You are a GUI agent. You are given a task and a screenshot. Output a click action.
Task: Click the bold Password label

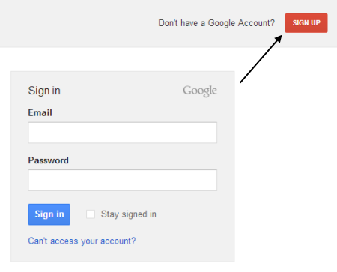(48, 160)
